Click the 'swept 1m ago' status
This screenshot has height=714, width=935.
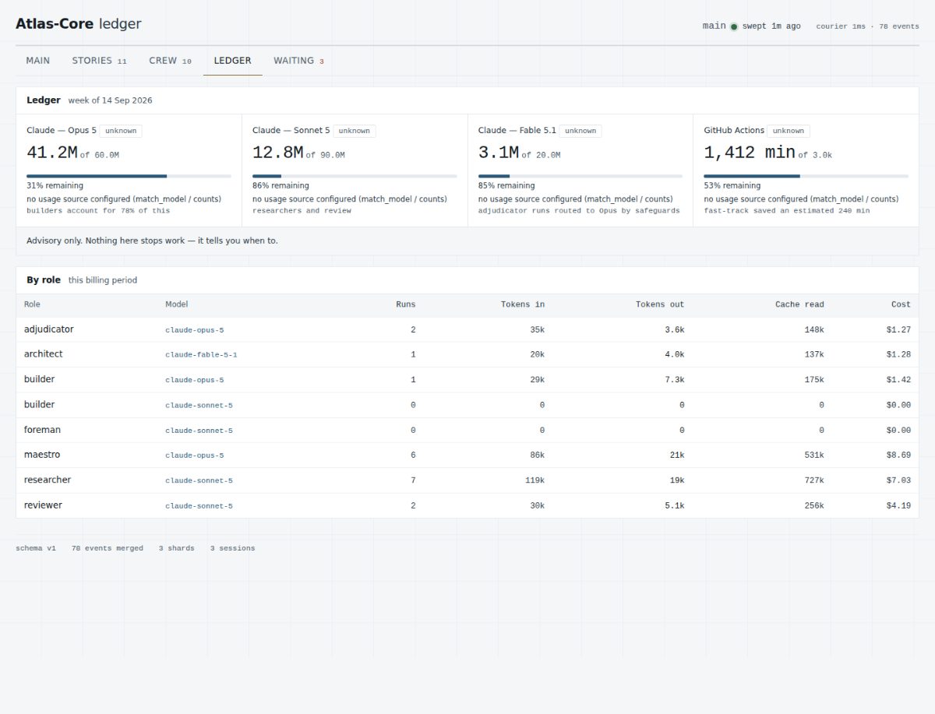771,26
